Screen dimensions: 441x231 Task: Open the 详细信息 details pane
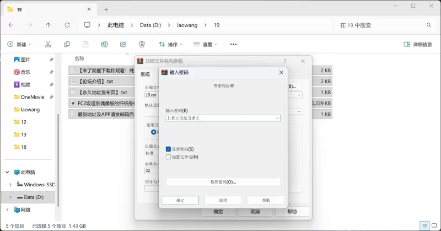tap(418, 44)
